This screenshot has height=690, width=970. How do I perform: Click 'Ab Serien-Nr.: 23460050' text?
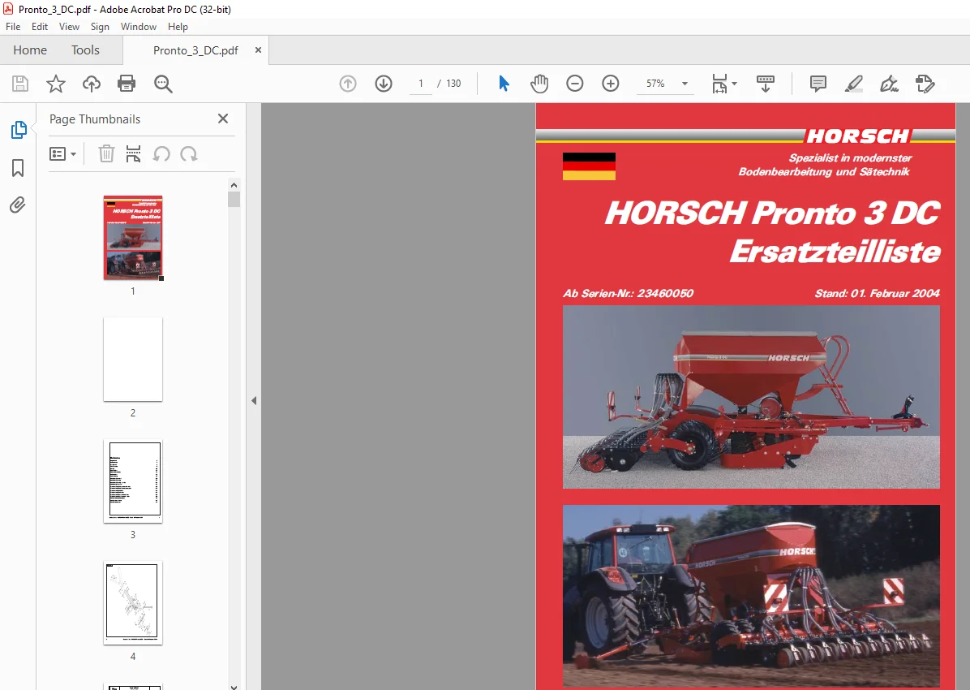click(x=628, y=294)
